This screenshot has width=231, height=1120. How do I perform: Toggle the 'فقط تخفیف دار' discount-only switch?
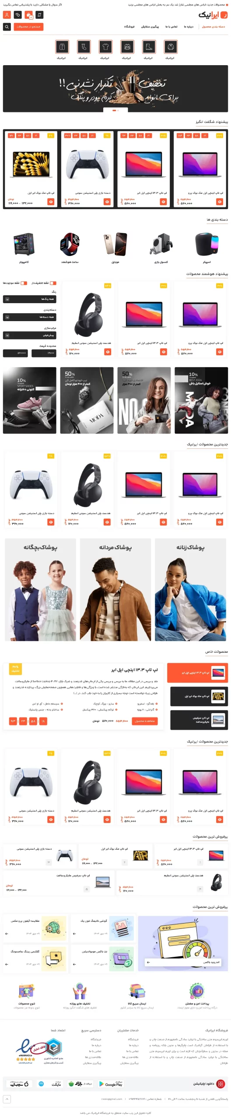tap(53, 283)
